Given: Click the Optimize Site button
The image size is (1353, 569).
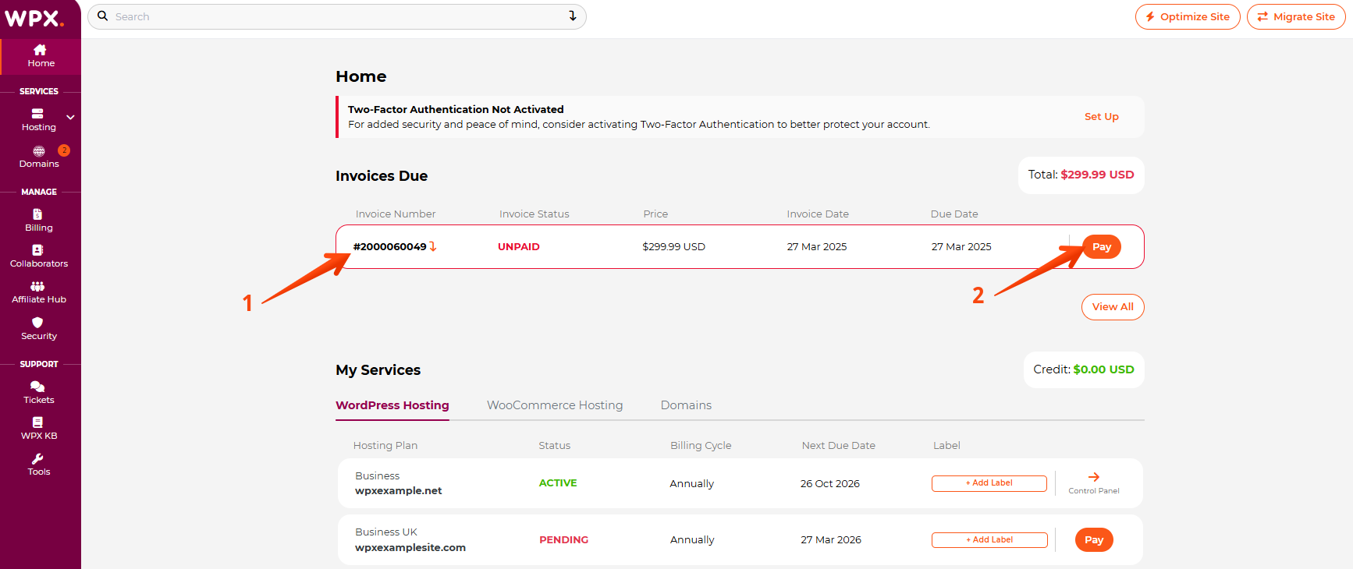Looking at the screenshot, I should pos(1188,16).
